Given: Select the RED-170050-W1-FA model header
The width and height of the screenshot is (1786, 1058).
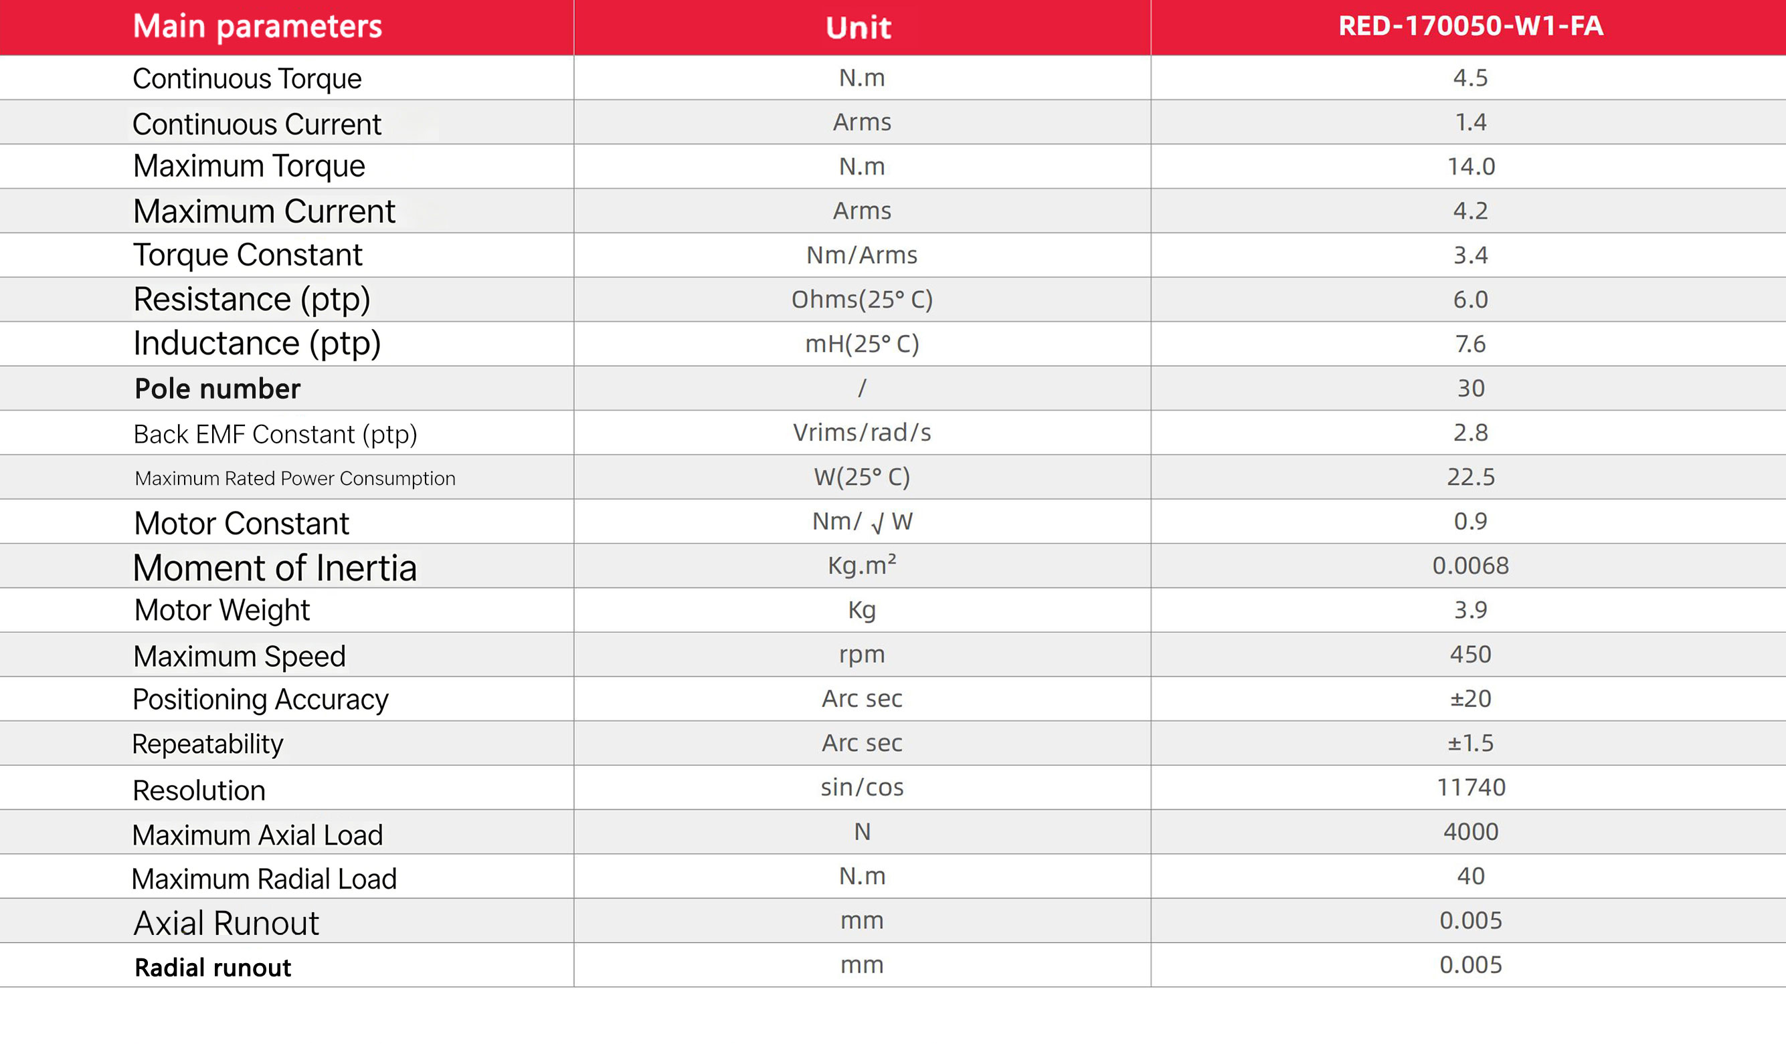Looking at the screenshot, I should 1470,26.
